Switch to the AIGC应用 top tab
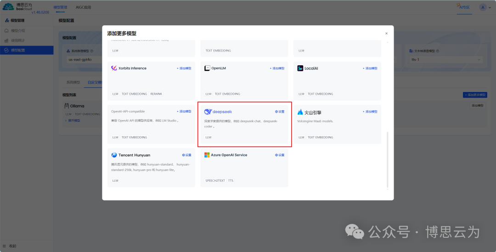The image size is (496, 252). click(84, 7)
